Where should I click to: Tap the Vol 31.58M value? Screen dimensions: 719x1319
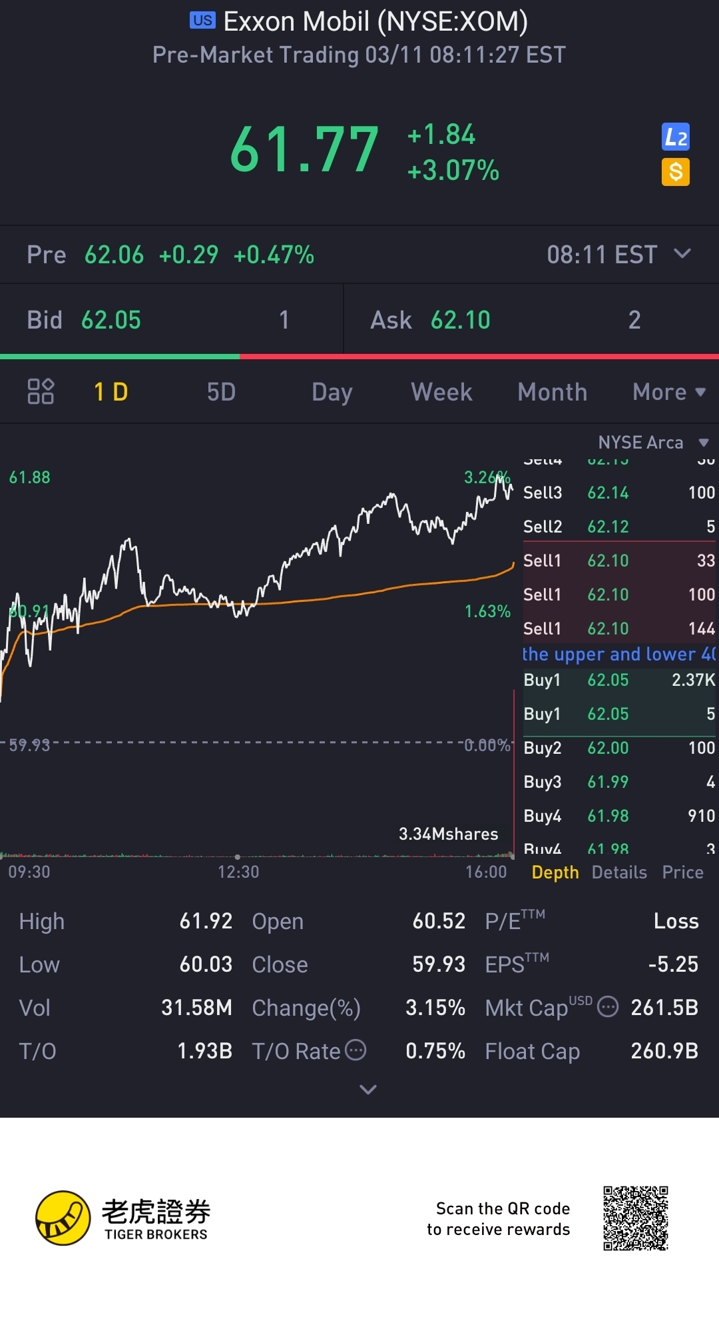click(197, 1008)
